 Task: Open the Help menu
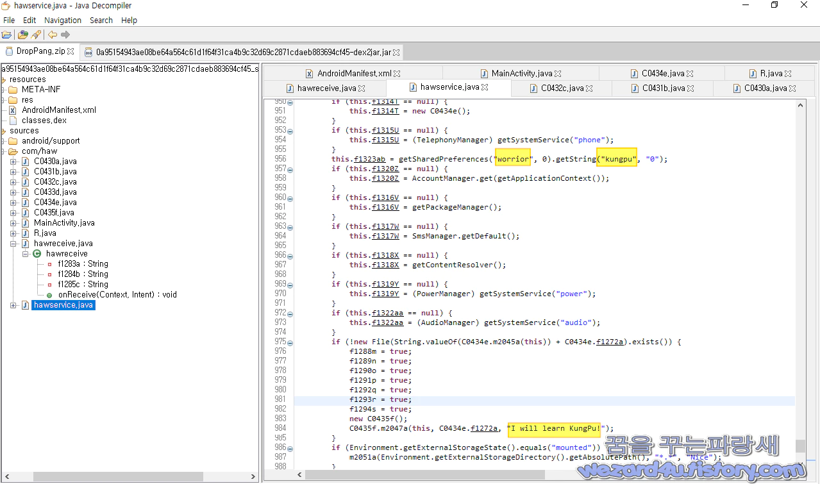[x=130, y=21]
